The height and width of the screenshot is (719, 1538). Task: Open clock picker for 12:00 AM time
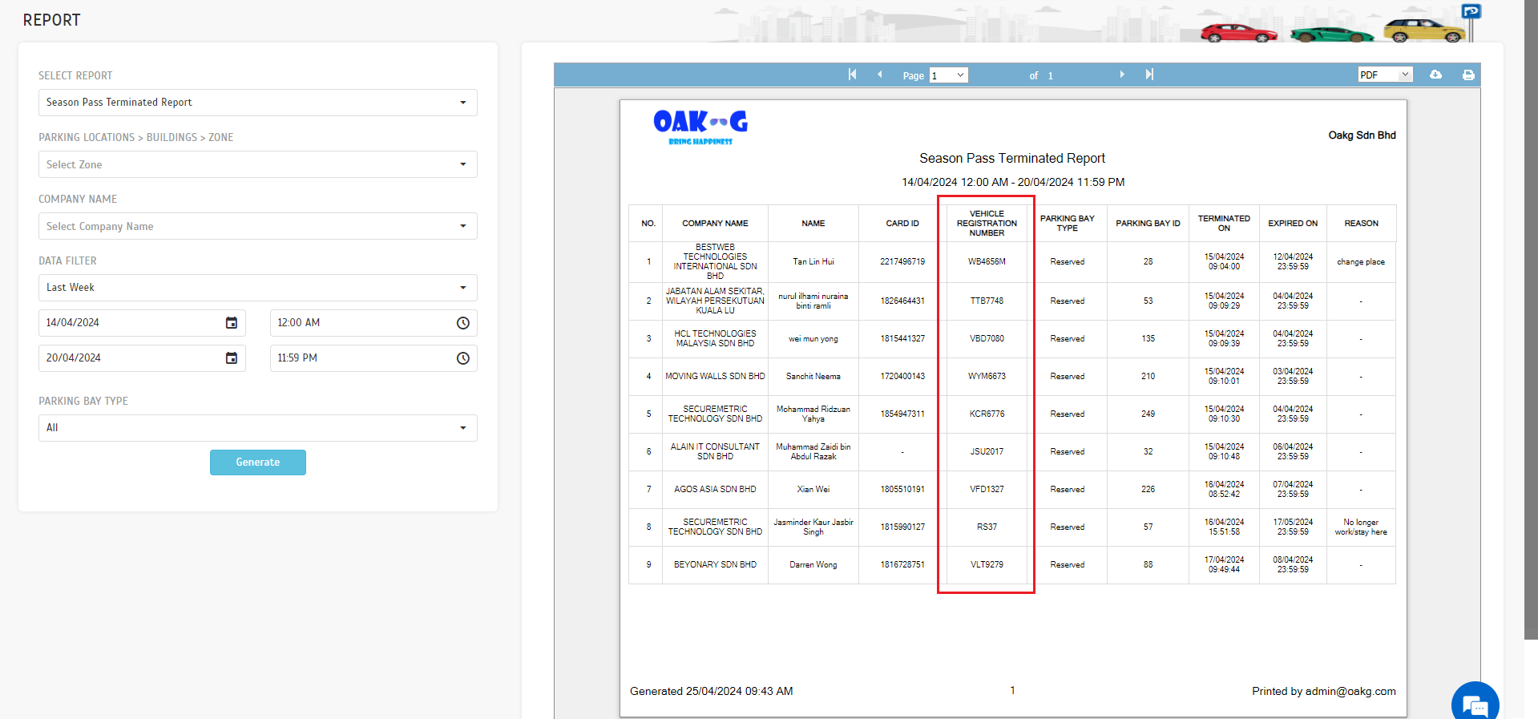(462, 323)
